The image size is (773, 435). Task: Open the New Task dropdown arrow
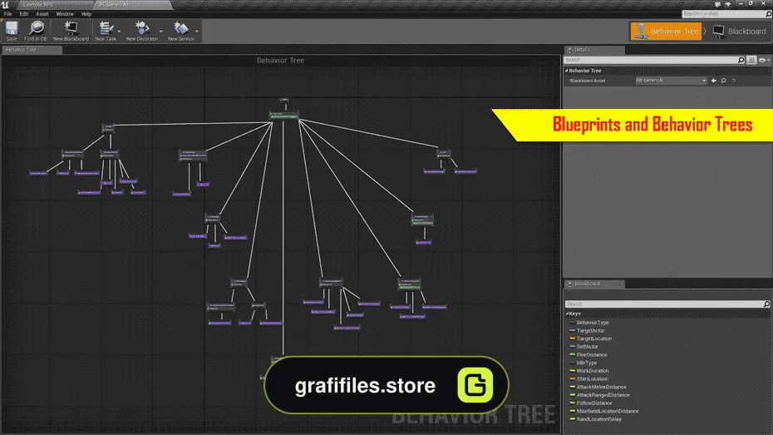click(120, 32)
